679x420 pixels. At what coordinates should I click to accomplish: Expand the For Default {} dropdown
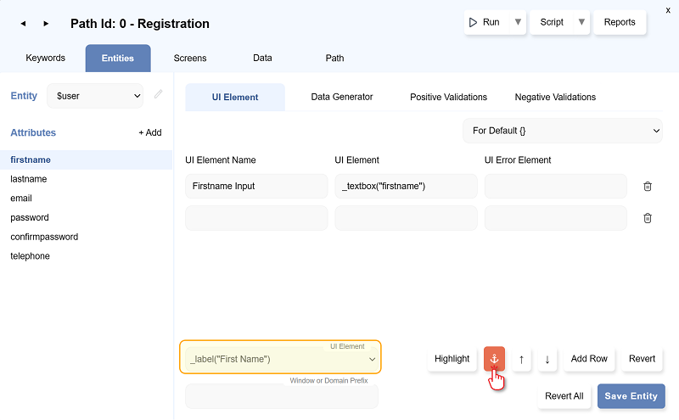coord(562,131)
